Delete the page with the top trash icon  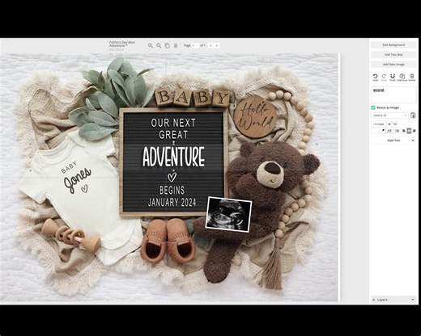(176, 46)
